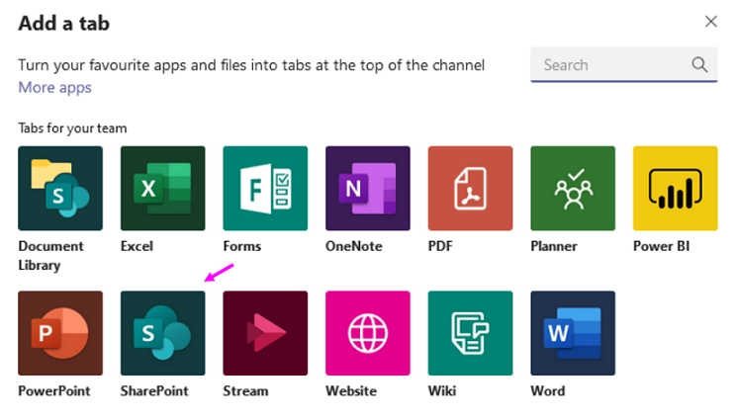Select the PowerPoint app icon
Viewport: 738px width, 420px height.
[x=60, y=333]
